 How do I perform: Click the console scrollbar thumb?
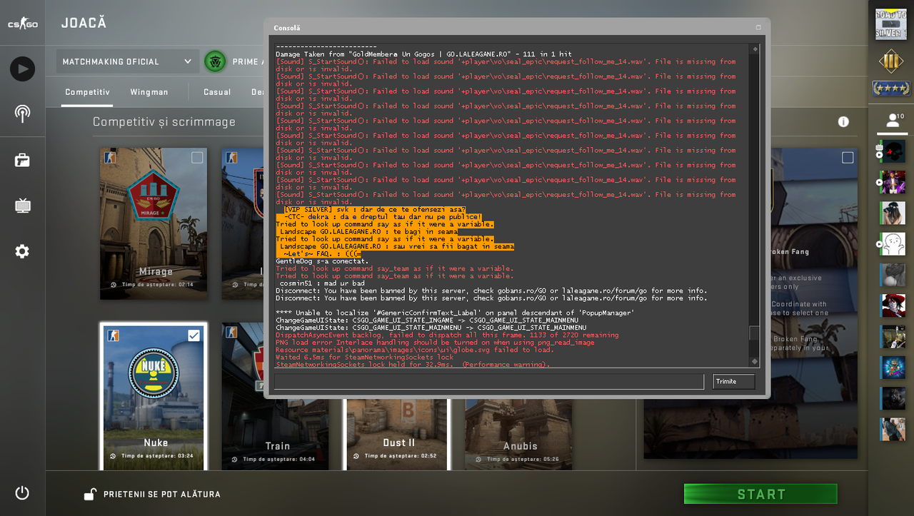pos(754,333)
